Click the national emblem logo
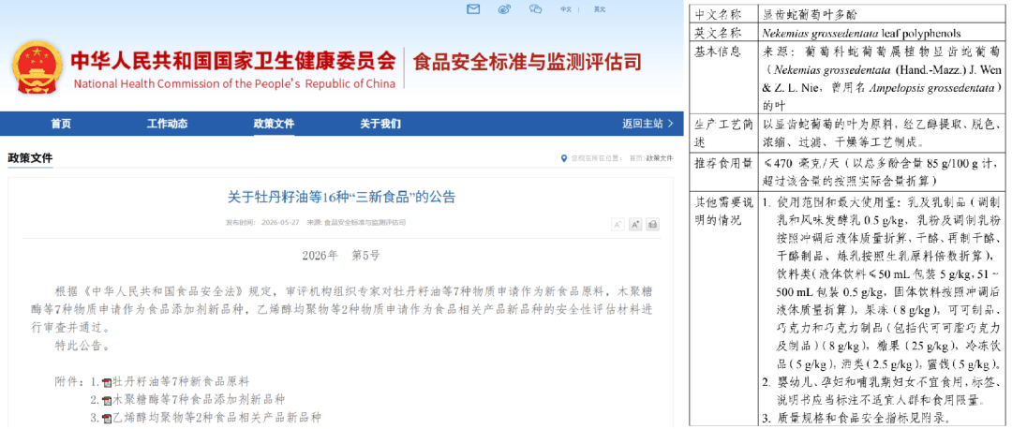 (37, 66)
